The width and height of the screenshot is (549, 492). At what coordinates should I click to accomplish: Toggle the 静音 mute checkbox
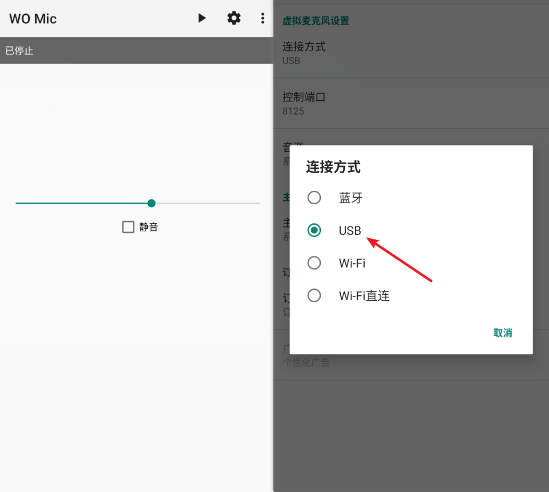coord(128,227)
